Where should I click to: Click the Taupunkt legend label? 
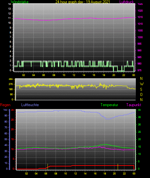(x=134, y=105)
